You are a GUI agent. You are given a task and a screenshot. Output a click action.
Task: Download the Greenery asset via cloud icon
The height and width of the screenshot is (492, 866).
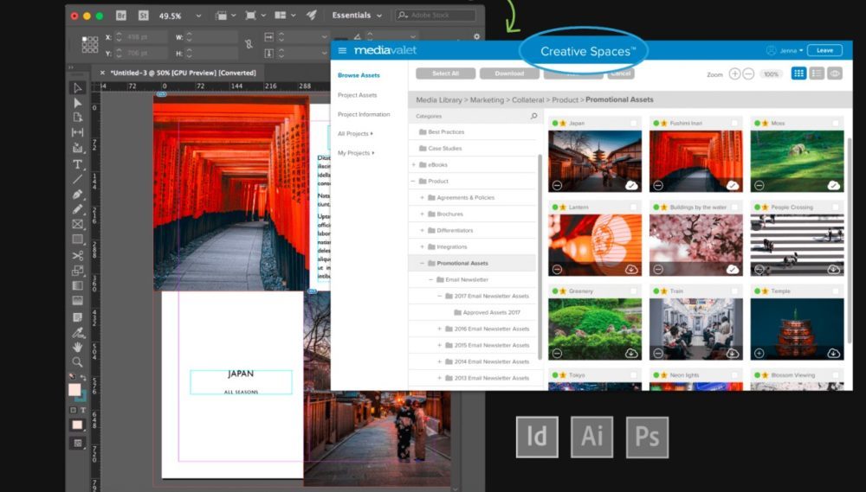(631, 353)
